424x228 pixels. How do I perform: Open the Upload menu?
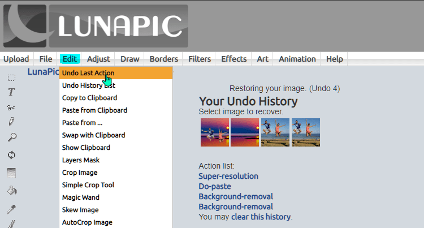16,59
